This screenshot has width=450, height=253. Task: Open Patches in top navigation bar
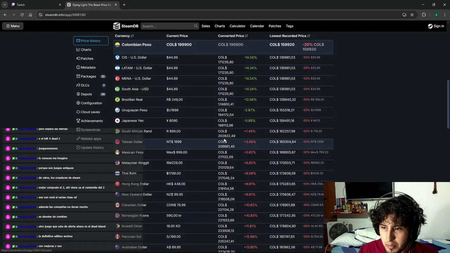pyautogui.click(x=275, y=26)
